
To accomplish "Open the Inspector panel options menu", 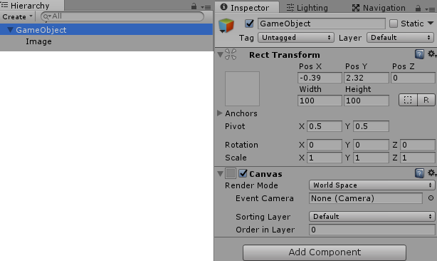I will click(x=430, y=9).
